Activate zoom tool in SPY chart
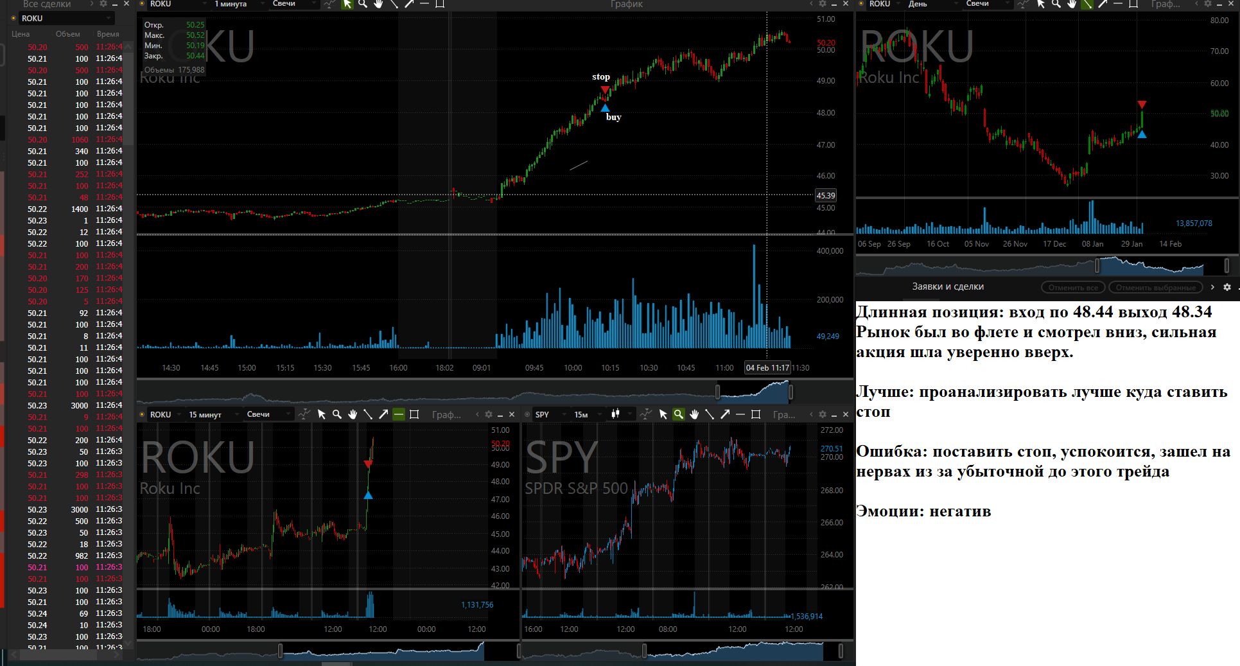 click(679, 414)
